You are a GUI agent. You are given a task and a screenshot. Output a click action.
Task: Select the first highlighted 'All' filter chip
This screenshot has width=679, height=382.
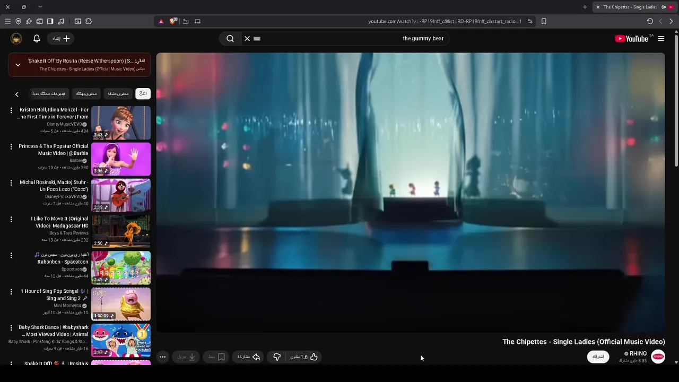point(143,94)
